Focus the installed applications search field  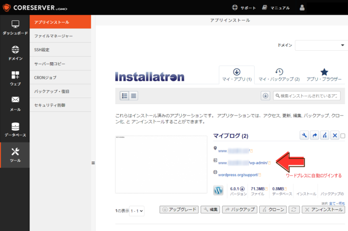[x=307, y=96]
